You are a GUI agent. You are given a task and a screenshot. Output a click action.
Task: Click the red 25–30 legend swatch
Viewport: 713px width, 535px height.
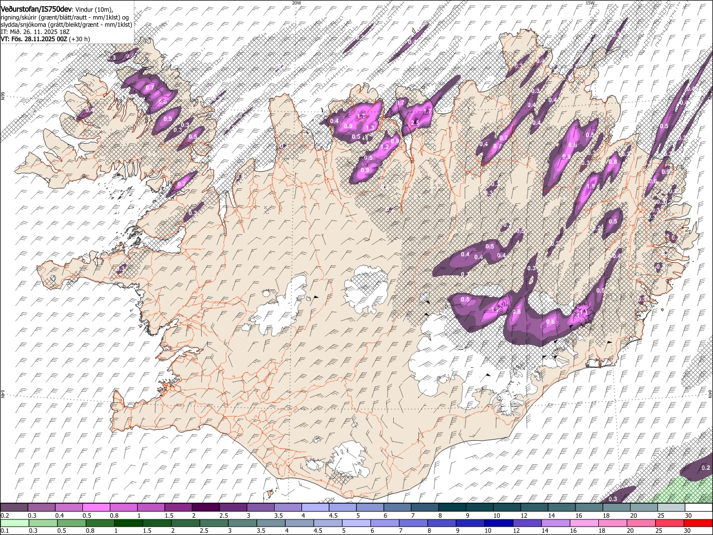click(x=671, y=523)
